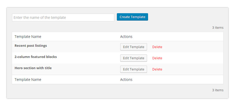Image resolution: width=235 pixels, height=106 pixels.
Task: Select the Hero section with title name text
Action: coord(33,68)
